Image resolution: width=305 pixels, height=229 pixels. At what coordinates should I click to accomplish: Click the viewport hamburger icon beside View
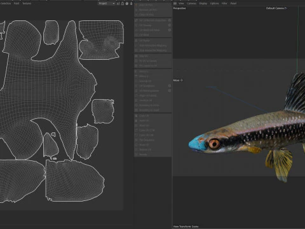175,3
